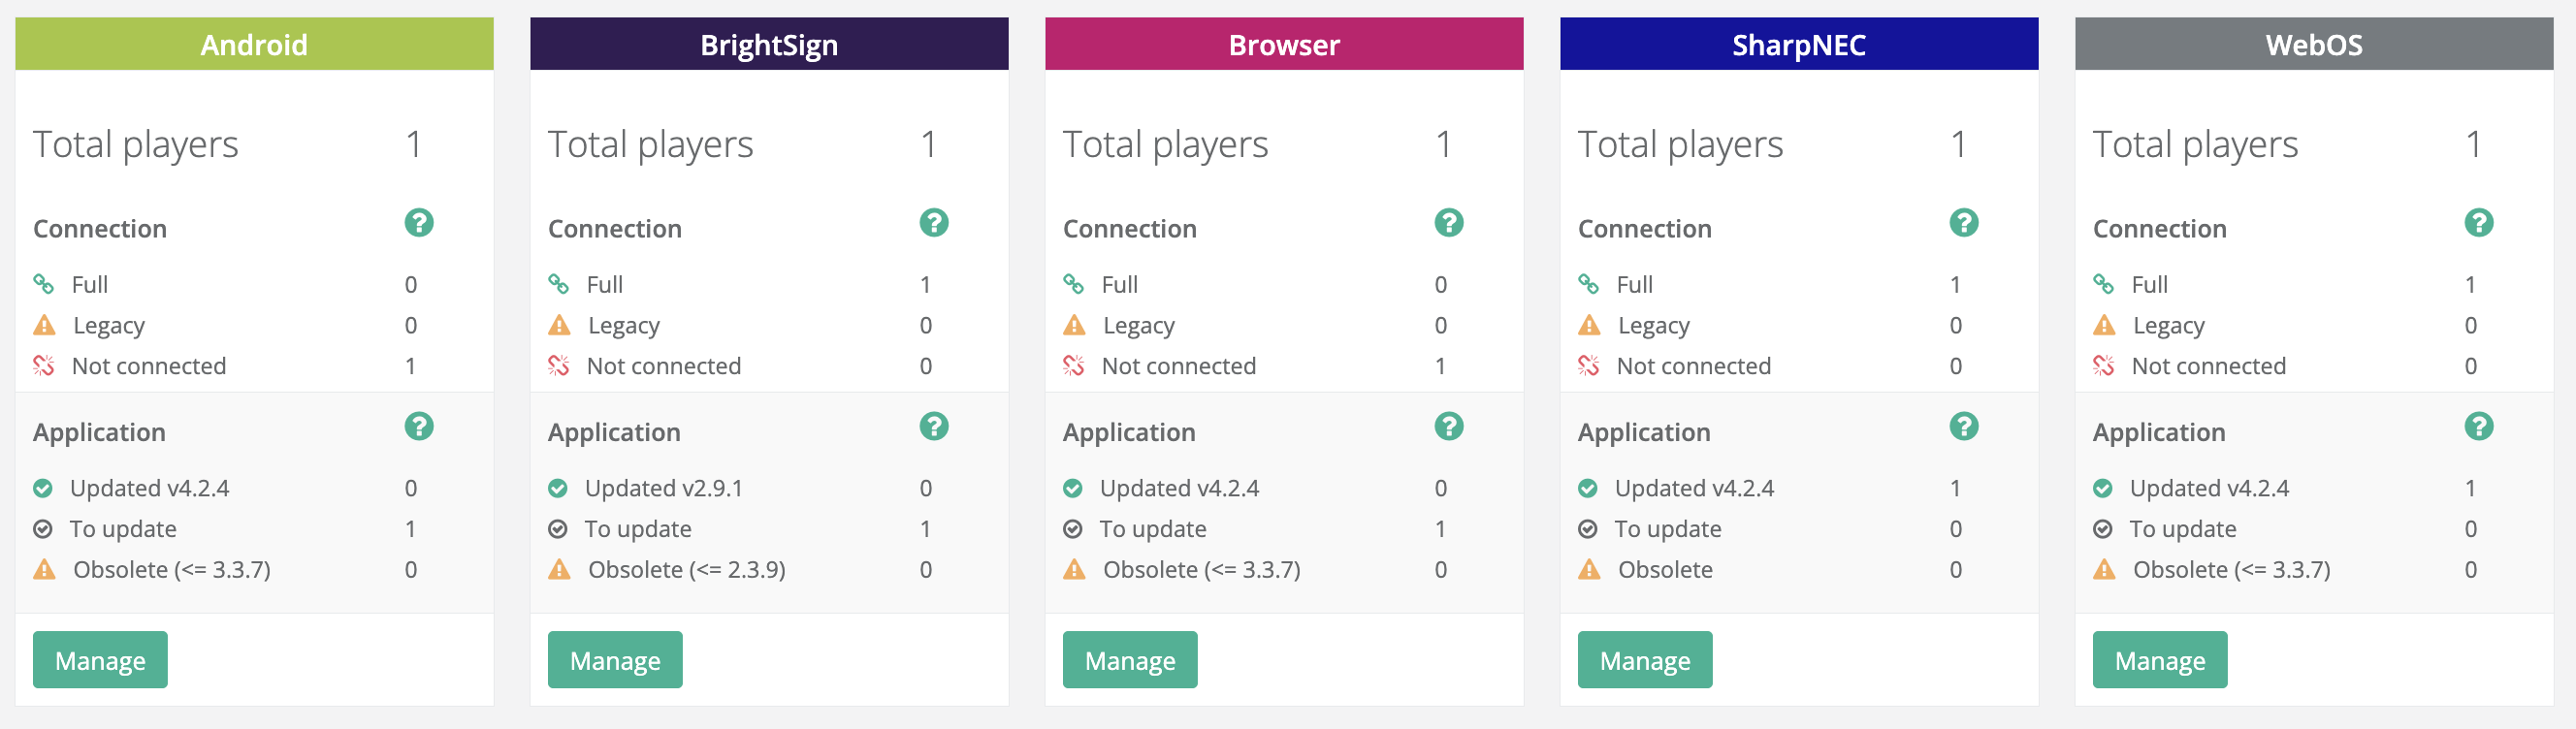
Task: Click Android Connection help question-mark icon
Action: pos(419,223)
